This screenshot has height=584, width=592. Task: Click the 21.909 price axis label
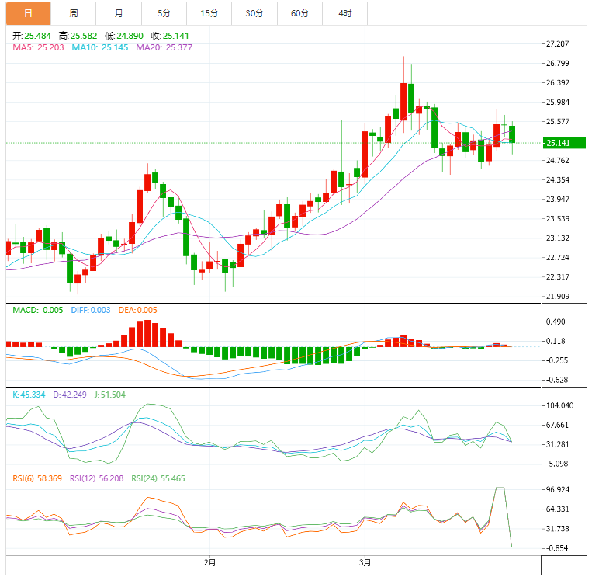tap(558, 297)
